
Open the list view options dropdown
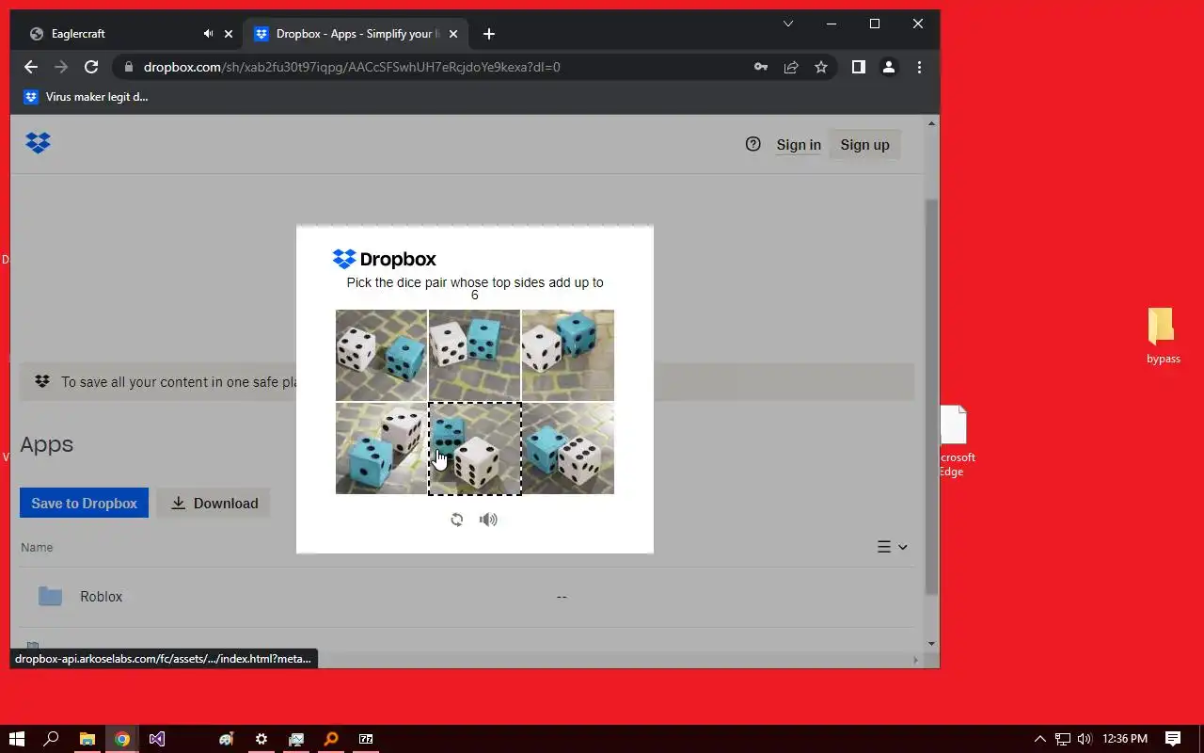(892, 547)
